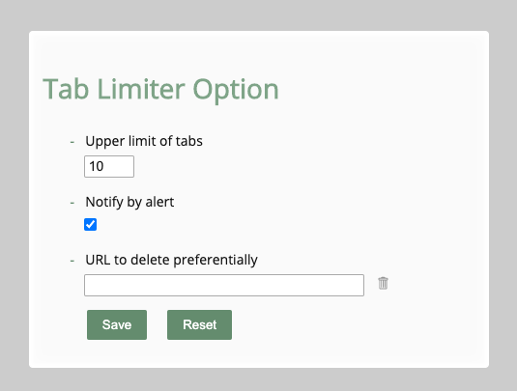Screen dimensions: 517x391
Task: Remove the URL row using the trash icon
Action: pos(383,283)
